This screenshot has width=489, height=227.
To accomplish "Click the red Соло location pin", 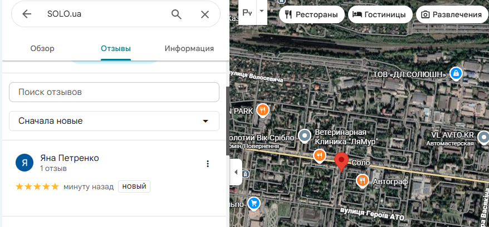I will click(341, 162).
